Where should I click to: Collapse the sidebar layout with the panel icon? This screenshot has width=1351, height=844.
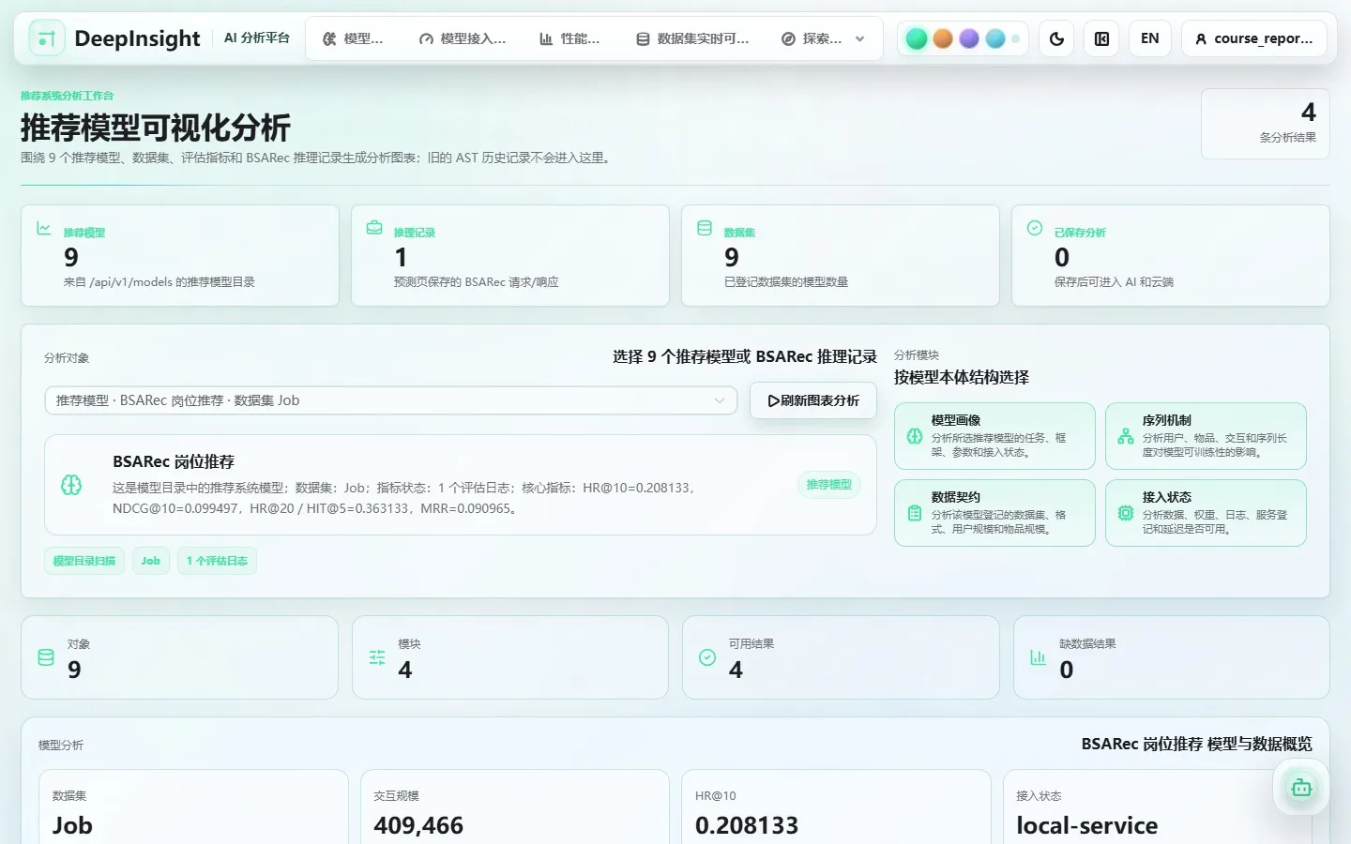click(1101, 38)
